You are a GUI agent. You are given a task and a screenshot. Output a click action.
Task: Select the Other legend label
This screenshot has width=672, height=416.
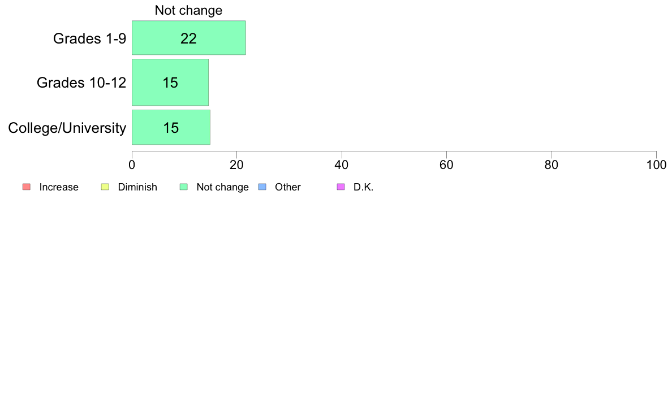[287, 187]
